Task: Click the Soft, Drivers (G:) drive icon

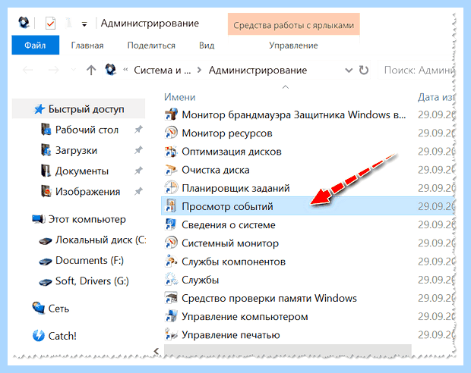Action: 46,282
